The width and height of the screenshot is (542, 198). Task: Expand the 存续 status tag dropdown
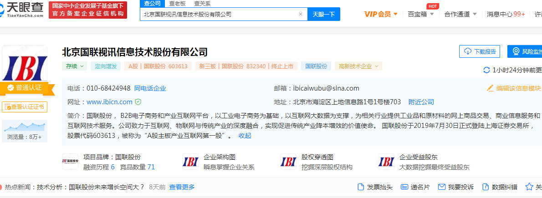pyautogui.click(x=74, y=66)
